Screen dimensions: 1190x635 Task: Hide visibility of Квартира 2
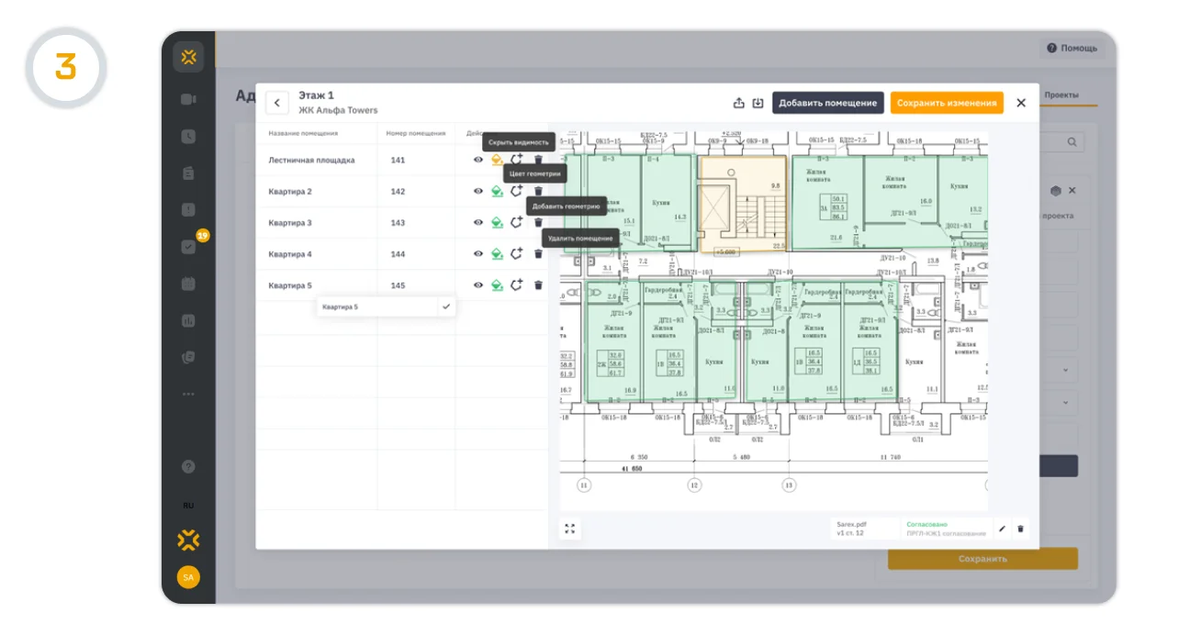pos(477,191)
